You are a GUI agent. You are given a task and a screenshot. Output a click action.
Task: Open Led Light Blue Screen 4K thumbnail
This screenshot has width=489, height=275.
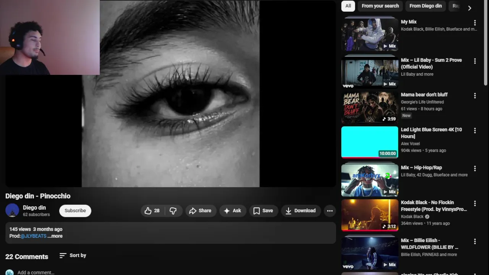pos(369,142)
